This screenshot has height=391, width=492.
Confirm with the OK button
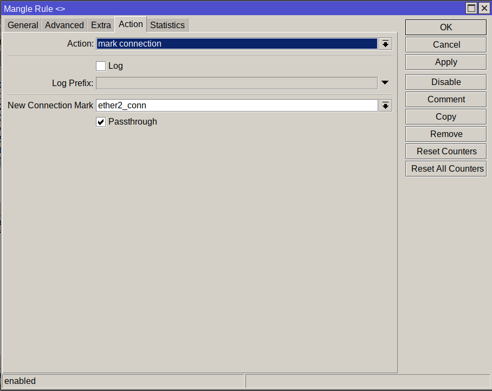[446, 27]
